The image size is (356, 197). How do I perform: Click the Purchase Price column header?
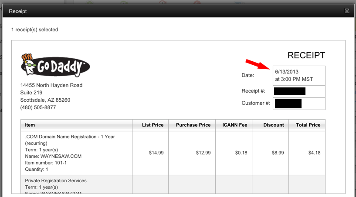click(192, 125)
